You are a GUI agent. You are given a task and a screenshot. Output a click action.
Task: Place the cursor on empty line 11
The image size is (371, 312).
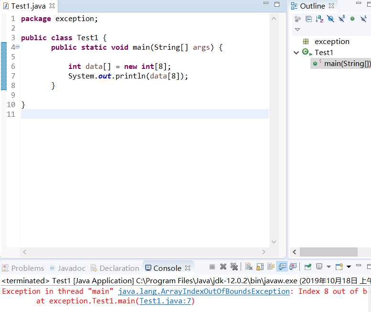[x=145, y=114]
